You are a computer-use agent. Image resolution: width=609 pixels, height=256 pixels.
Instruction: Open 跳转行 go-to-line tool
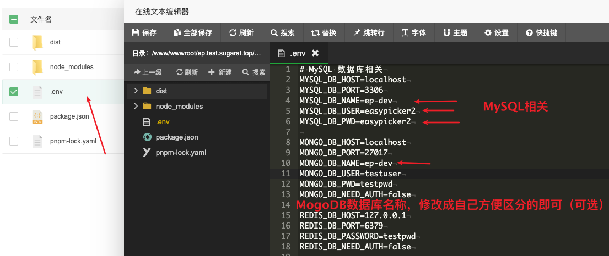(369, 33)
